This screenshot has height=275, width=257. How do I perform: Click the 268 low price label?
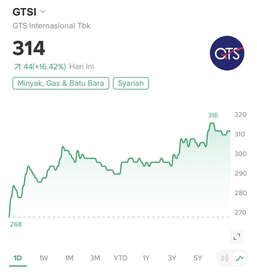(16, 224)
